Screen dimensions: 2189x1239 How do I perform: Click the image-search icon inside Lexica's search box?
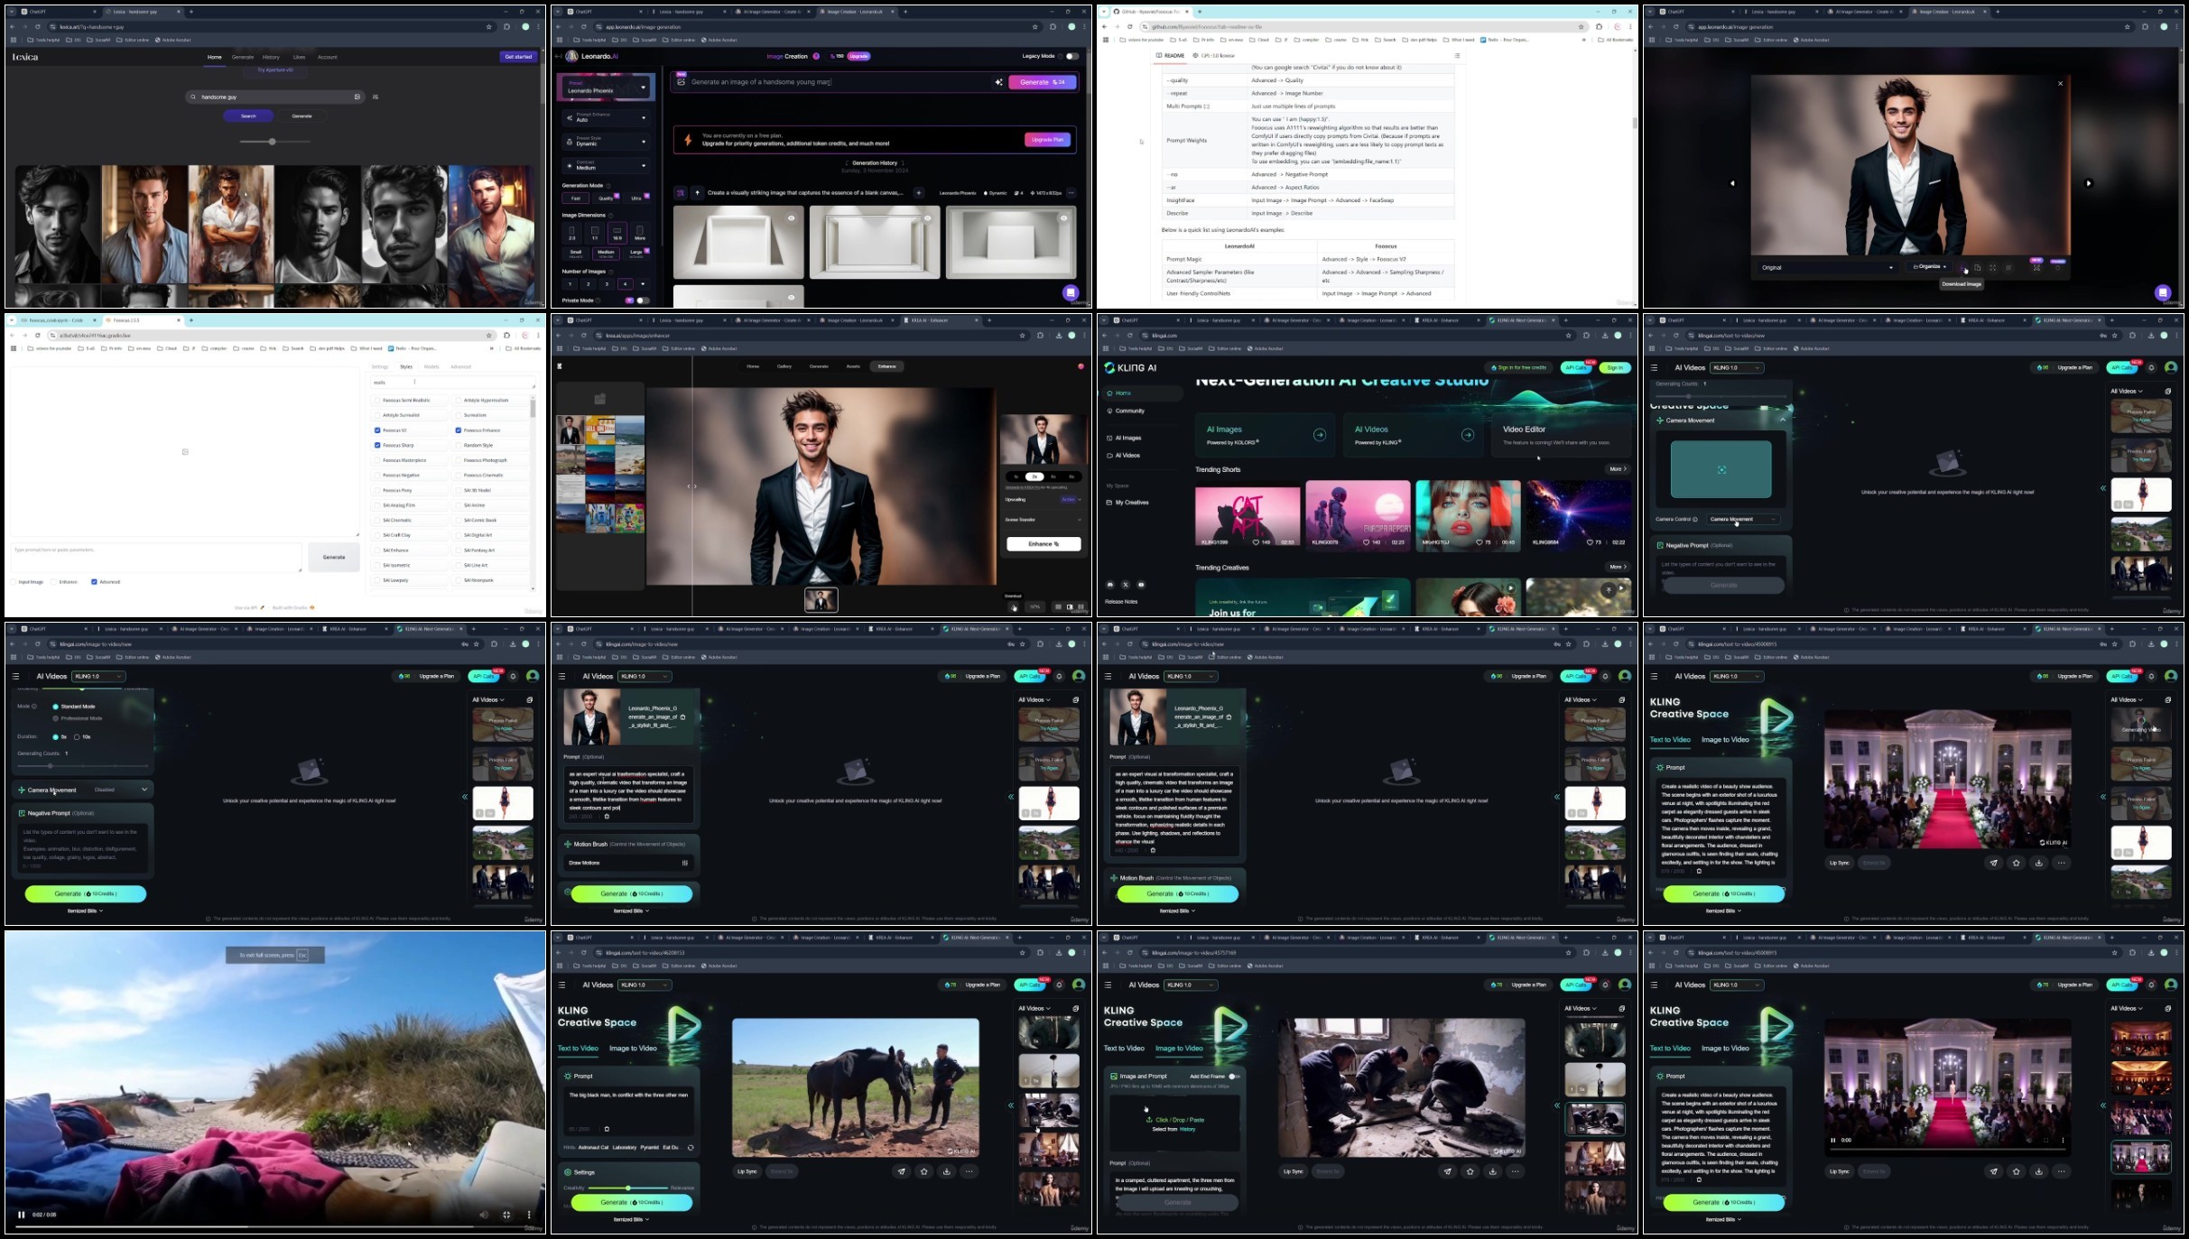pyautogui.click(x=357, y=97)
